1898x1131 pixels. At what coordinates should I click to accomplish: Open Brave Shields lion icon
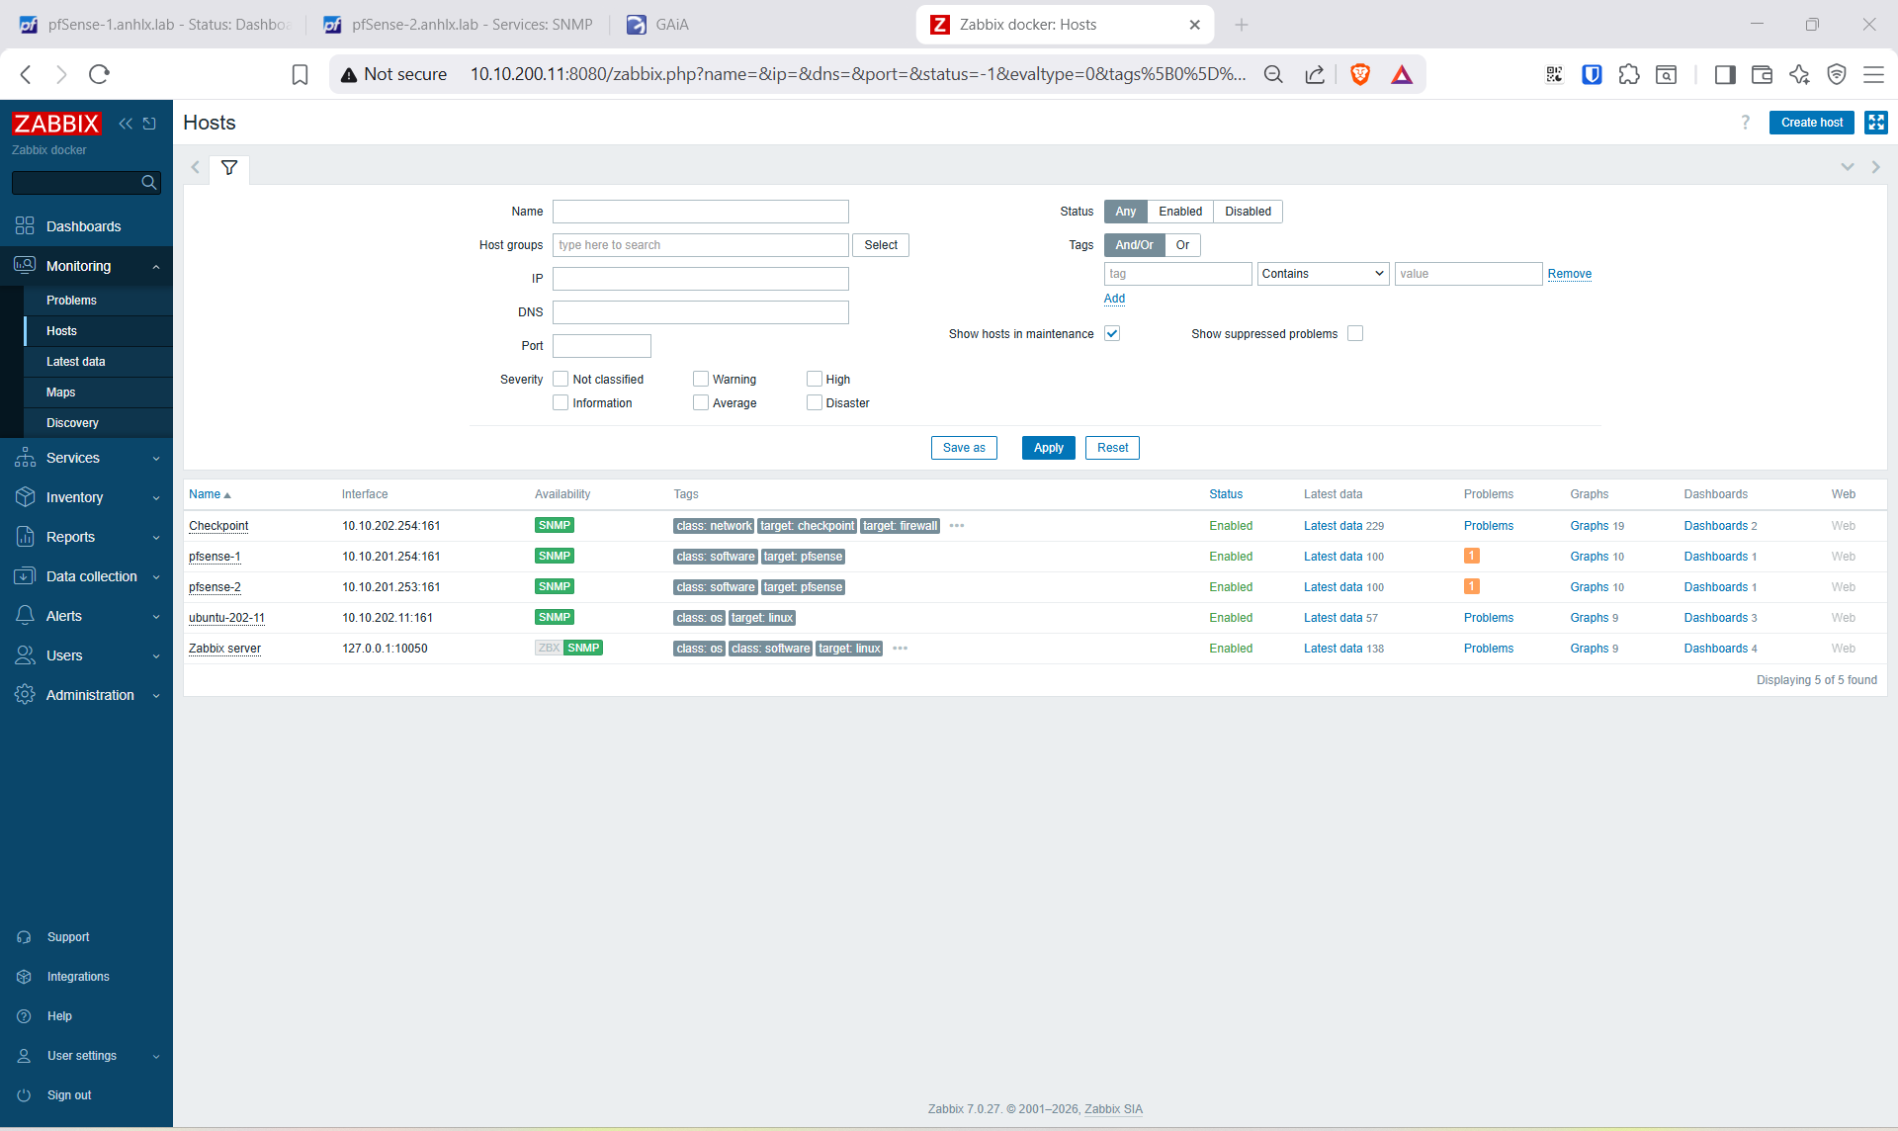coord(1360,74)
